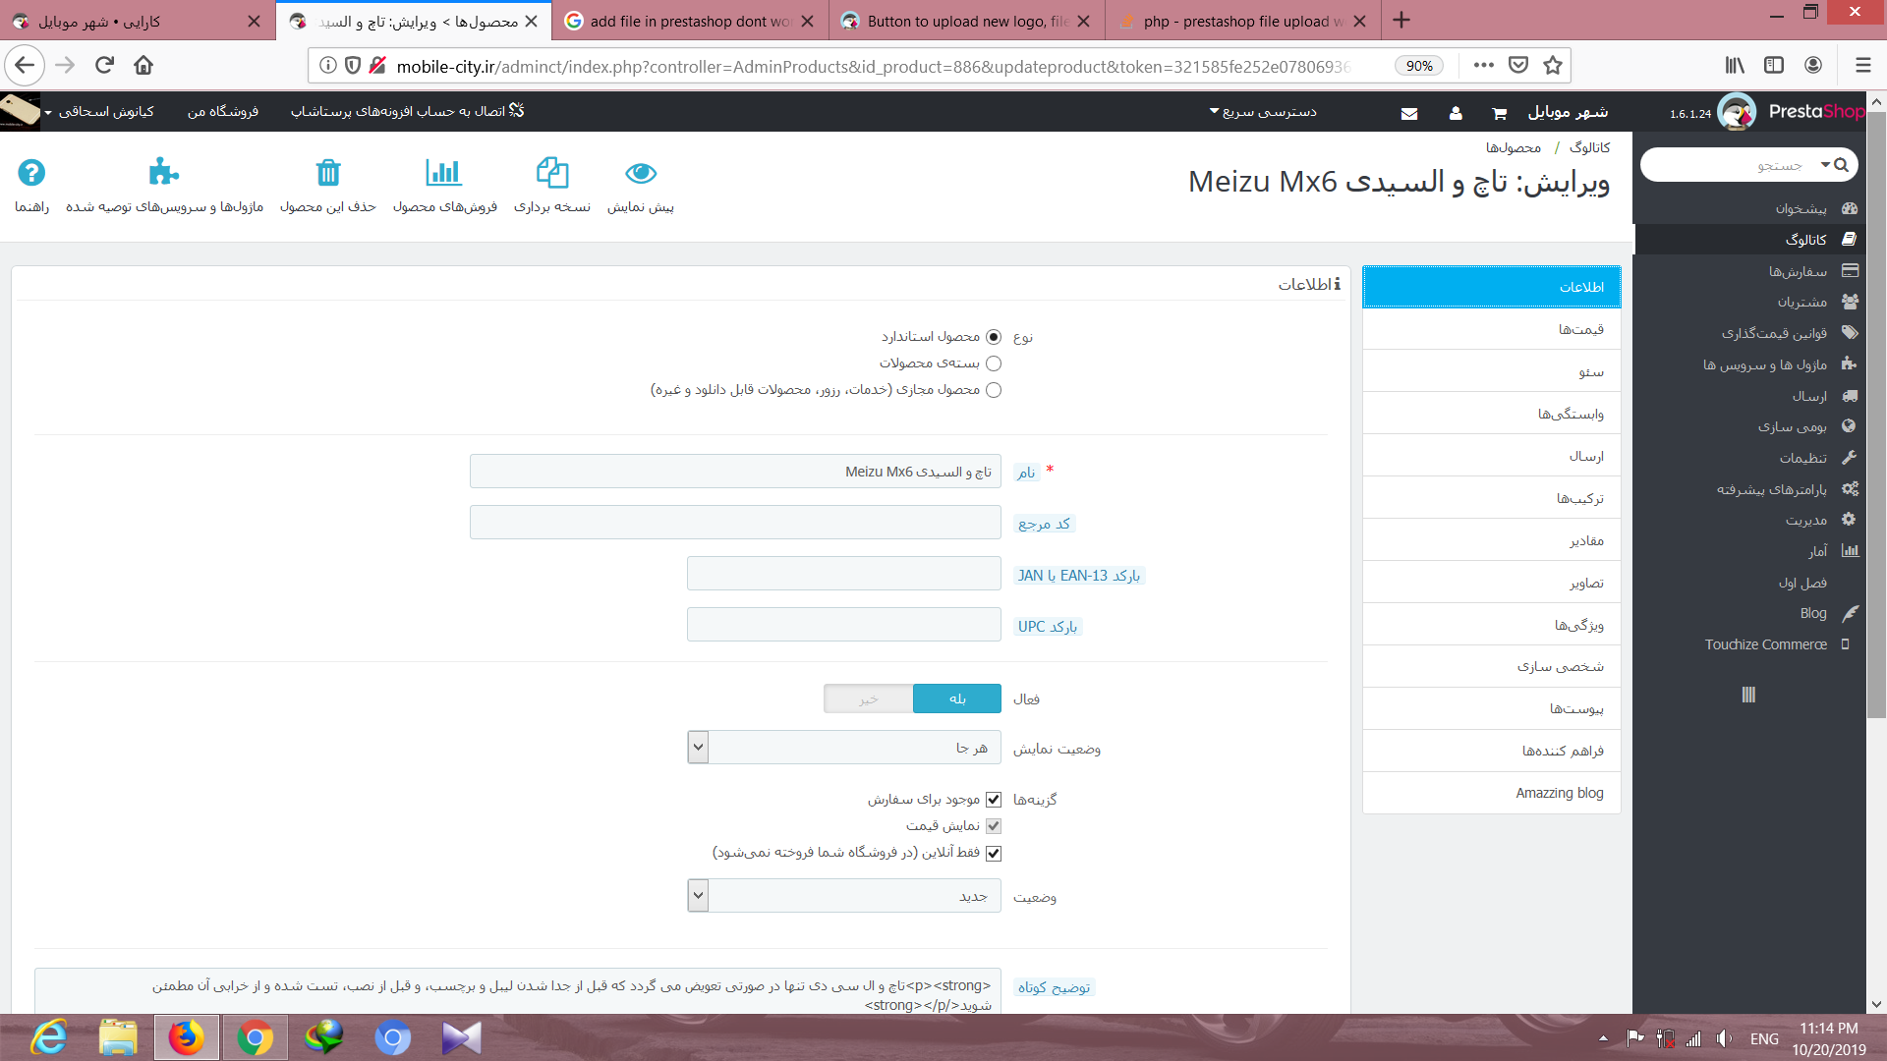The height and width of the screenshot is (1061, 1887).
Task: Click the UPC barcode input field
Action: [x=844, y=625]
